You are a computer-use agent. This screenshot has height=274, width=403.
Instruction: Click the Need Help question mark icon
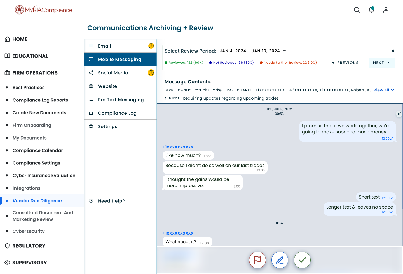pos(91,201)
